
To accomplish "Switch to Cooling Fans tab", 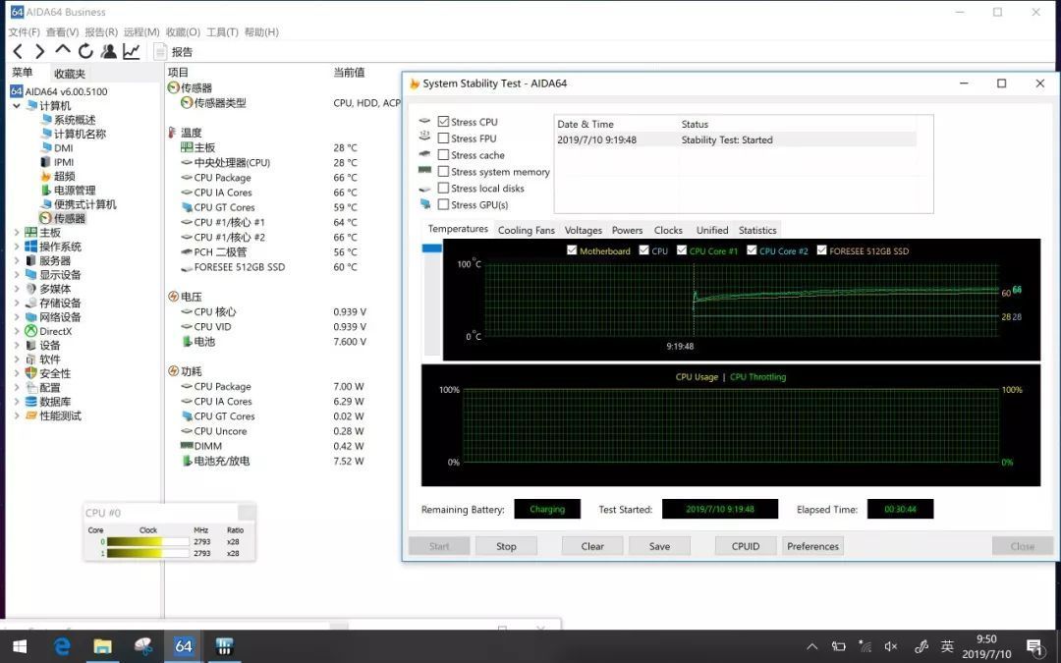I will pos(527,230).
